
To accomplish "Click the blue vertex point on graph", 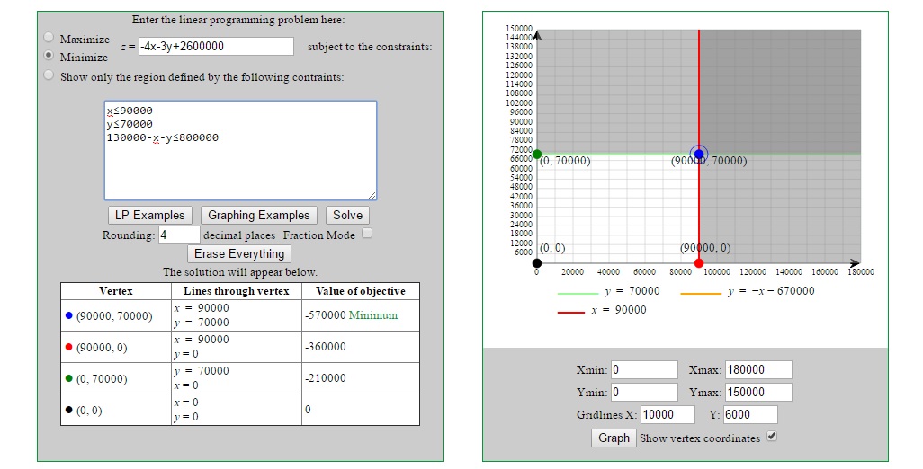I will pos(699,154).
